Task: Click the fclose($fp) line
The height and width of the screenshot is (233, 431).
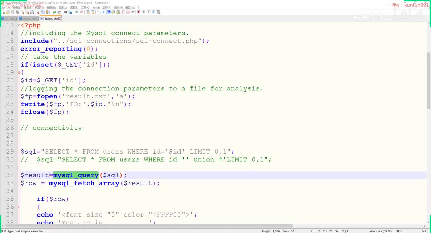Action: [44, 112]
